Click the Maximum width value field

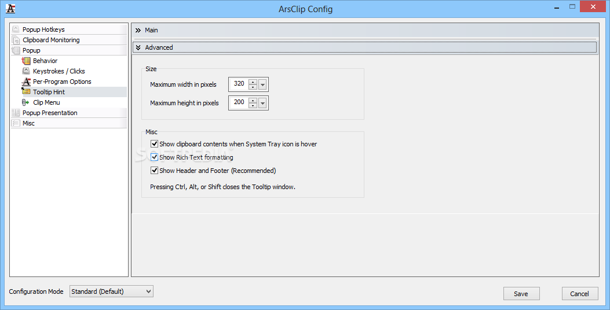(x=239, y=84)
